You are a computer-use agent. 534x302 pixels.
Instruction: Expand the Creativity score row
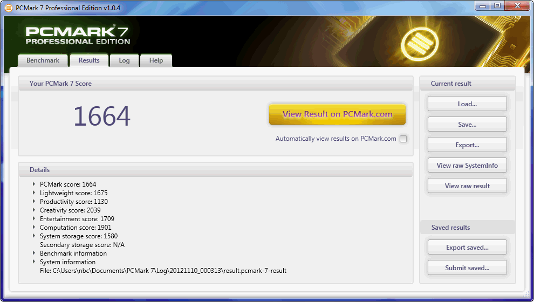click(x=34, y=210)
